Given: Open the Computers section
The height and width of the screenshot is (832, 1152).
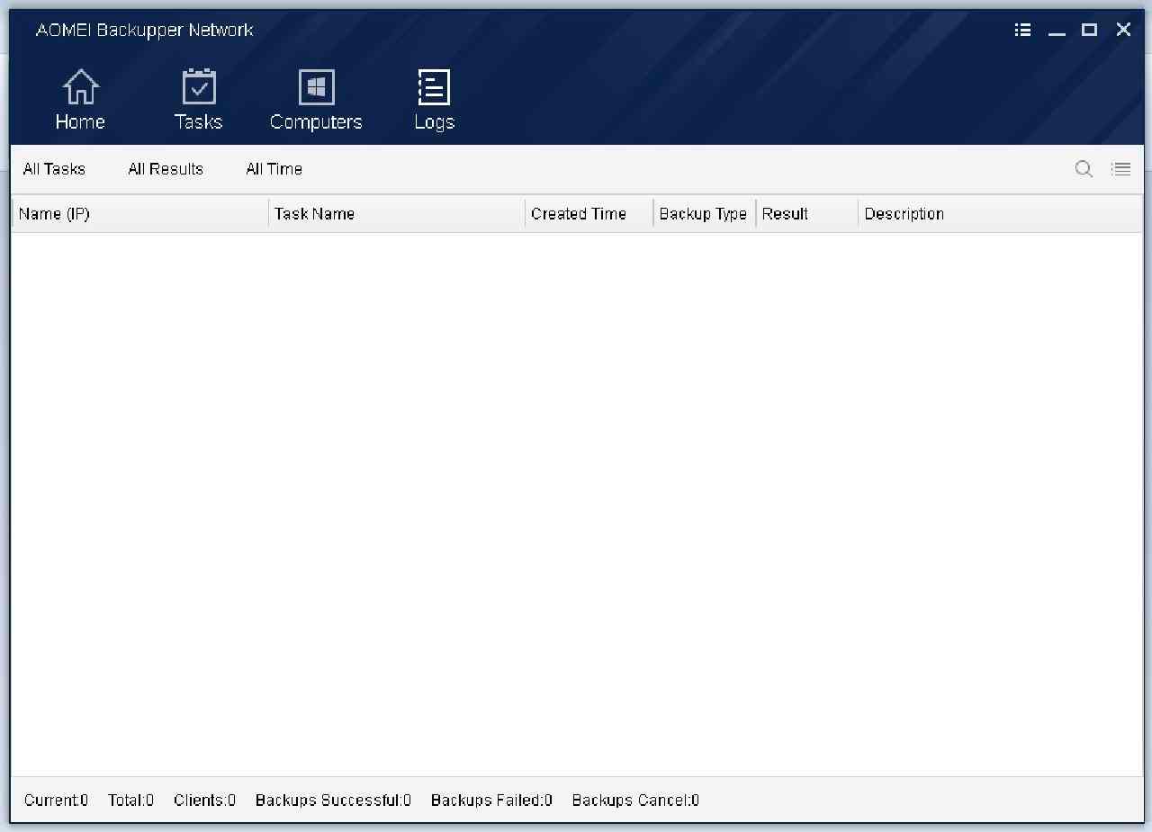Looking at the screenshot, I should tap(316, 100).
